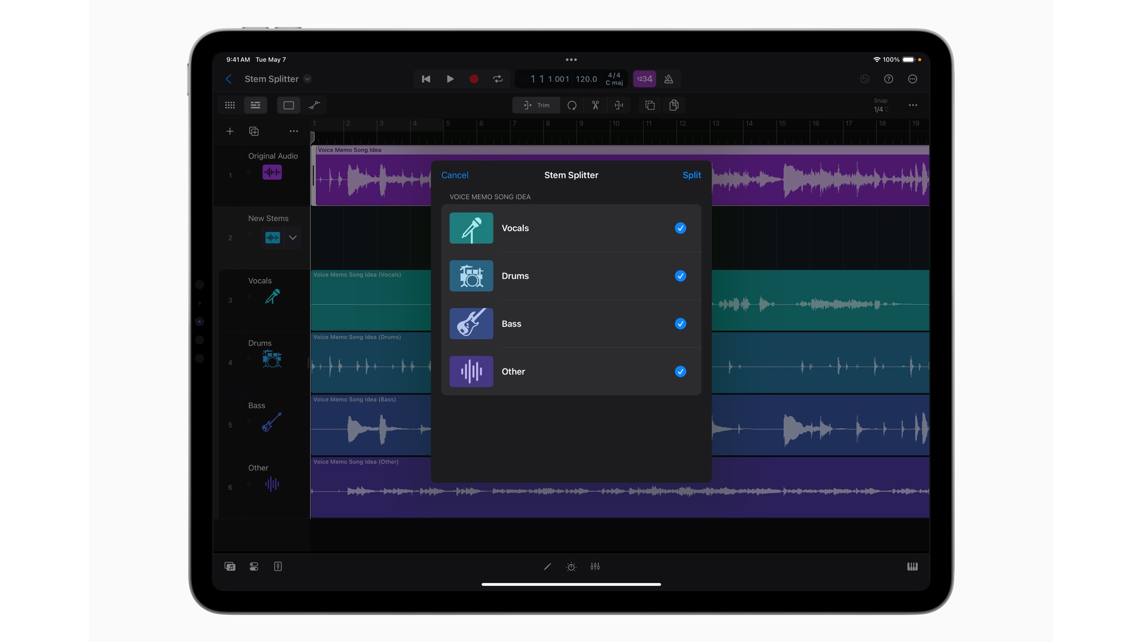Select the New Stems track icon
The image size is (1142, 642).
272,238
